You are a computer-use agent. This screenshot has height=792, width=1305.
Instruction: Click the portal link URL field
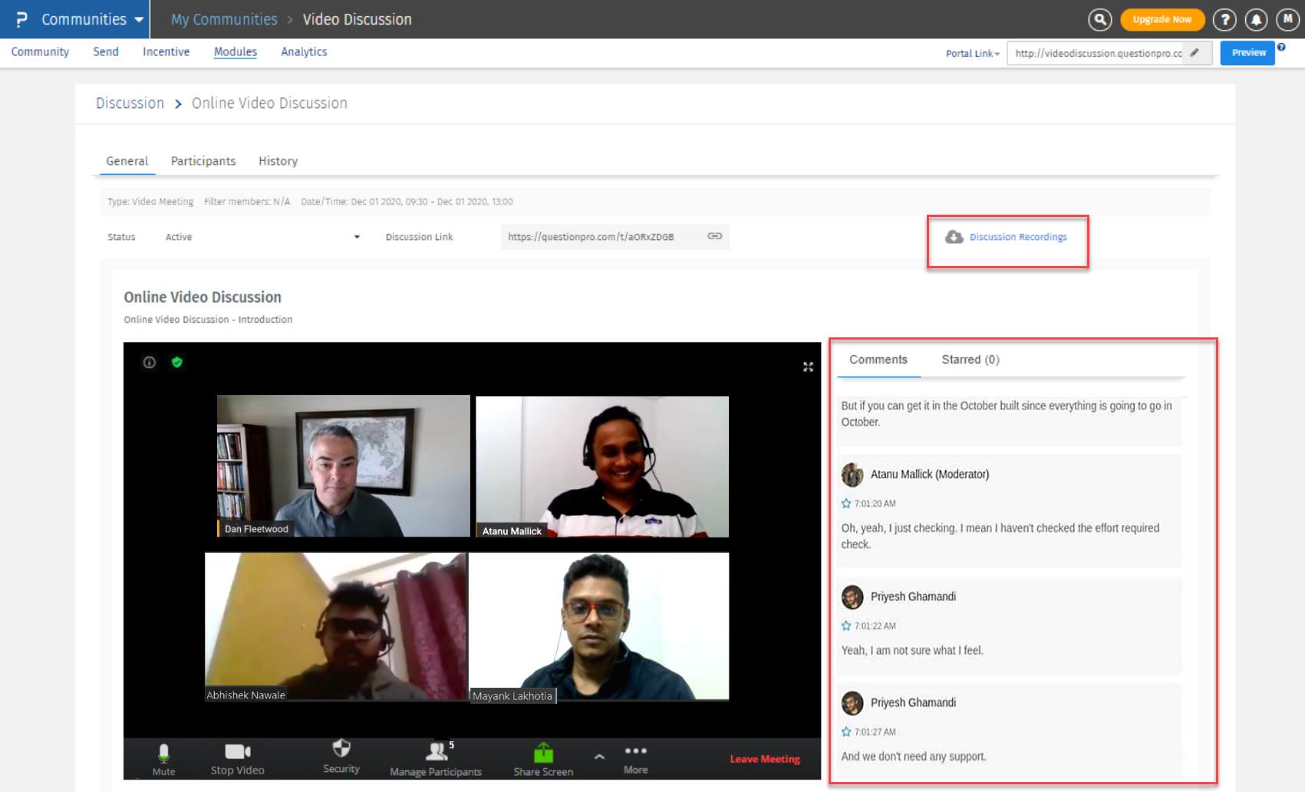click(x=1109, y=53)
